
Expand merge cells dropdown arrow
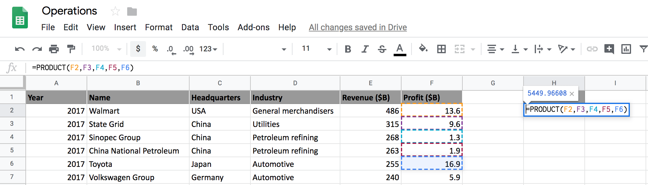[x=473, y=49]
